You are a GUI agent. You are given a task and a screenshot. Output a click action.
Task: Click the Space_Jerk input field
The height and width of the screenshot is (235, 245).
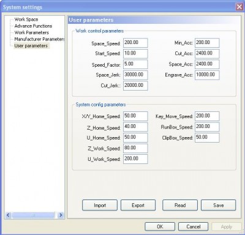135,75
